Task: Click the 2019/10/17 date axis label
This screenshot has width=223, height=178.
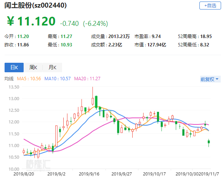Action: tap(154, 174)
